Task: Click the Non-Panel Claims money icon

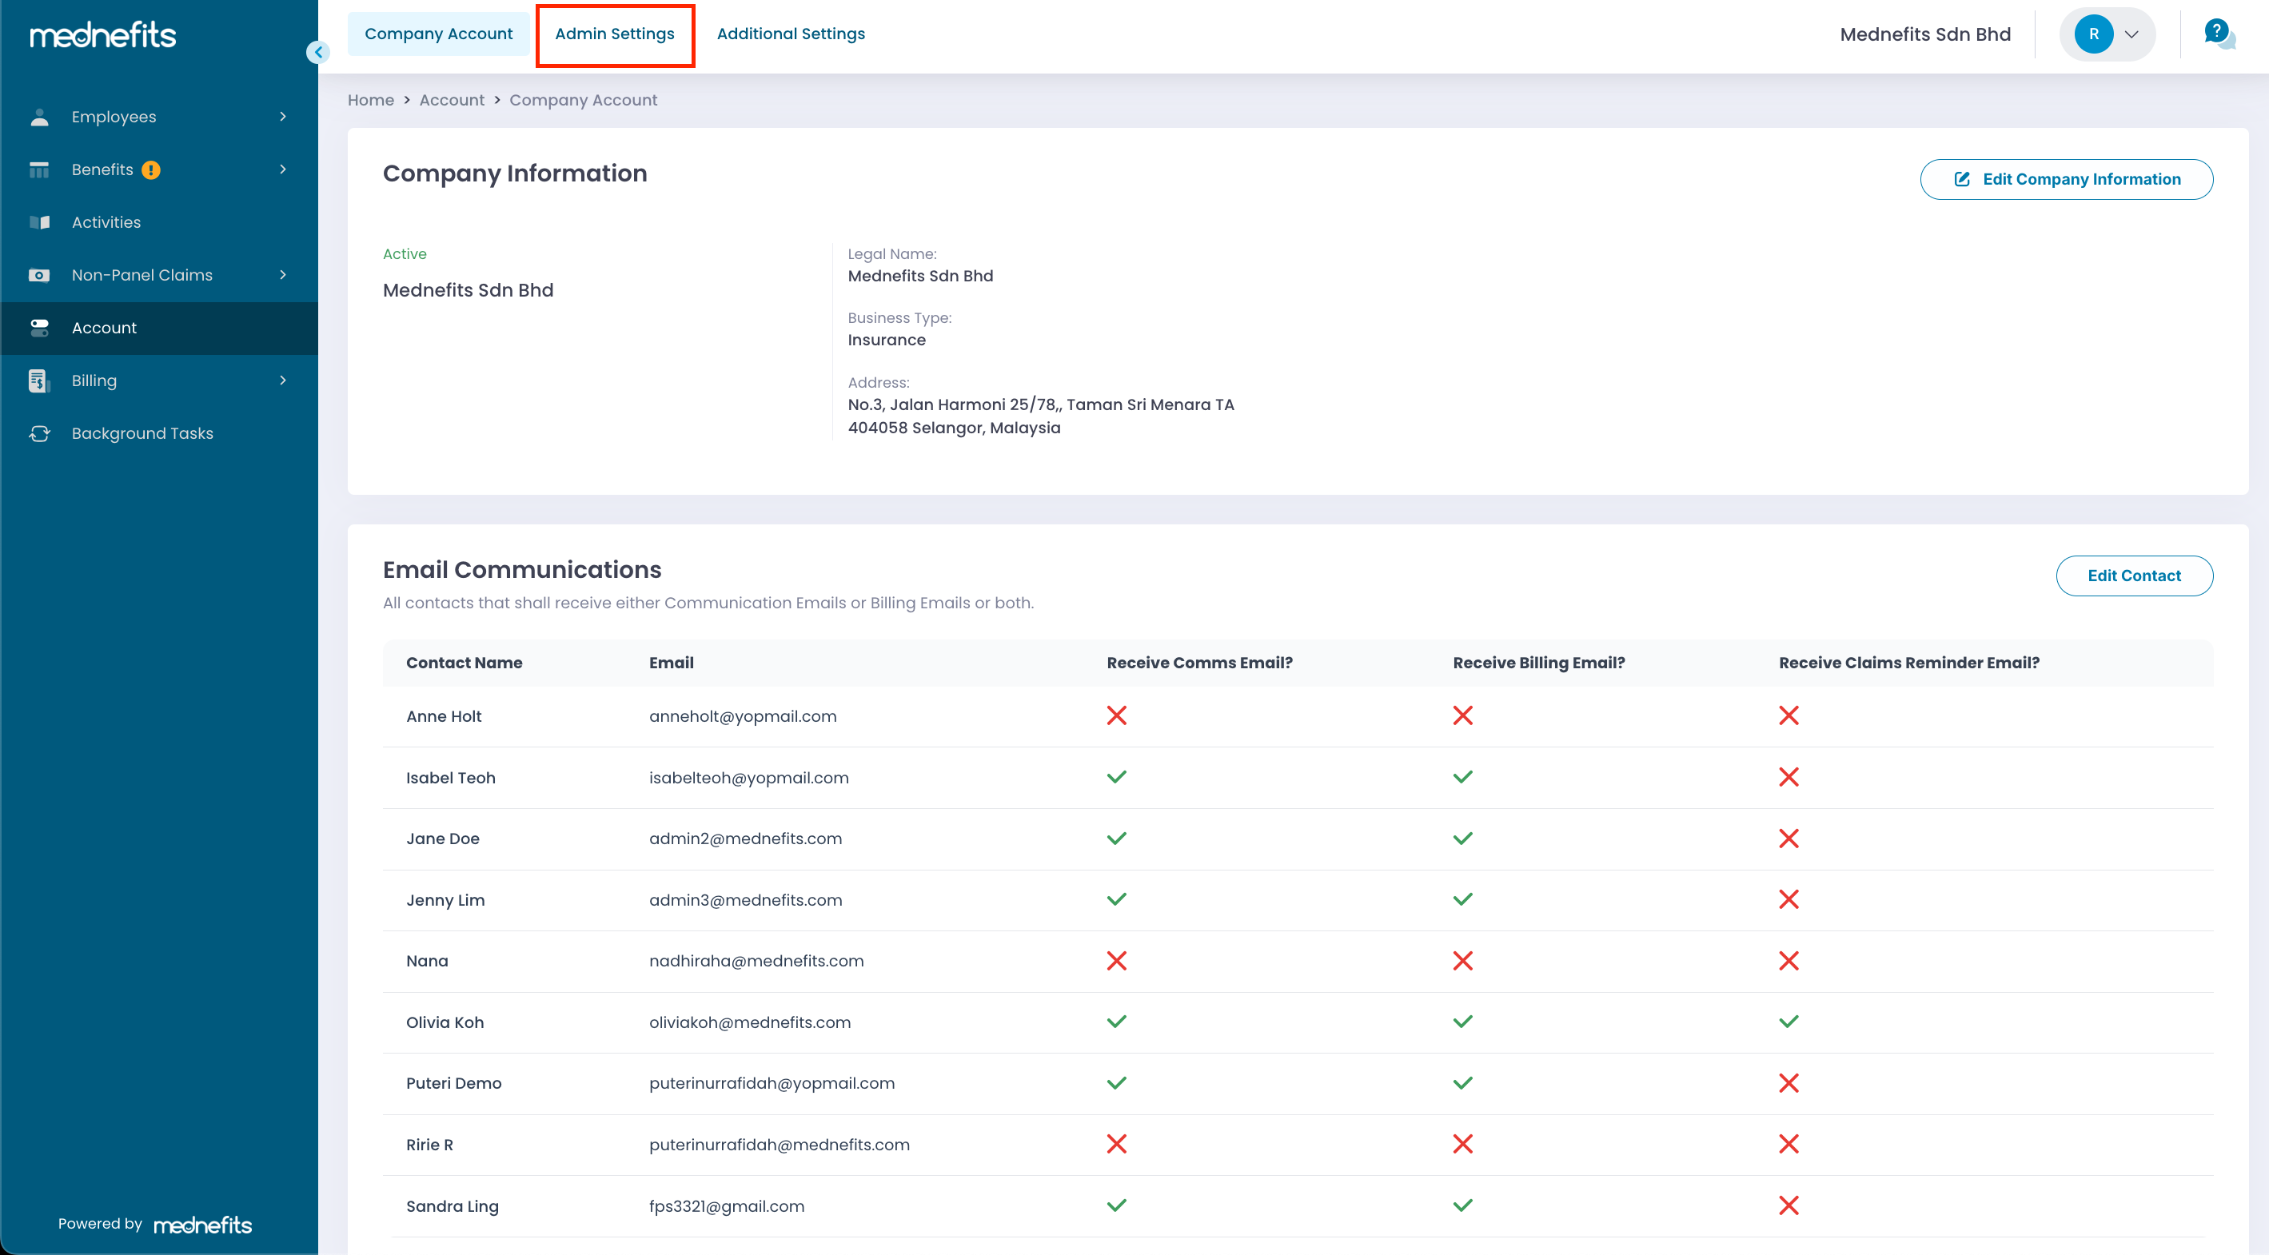Action: coord(38,276)
